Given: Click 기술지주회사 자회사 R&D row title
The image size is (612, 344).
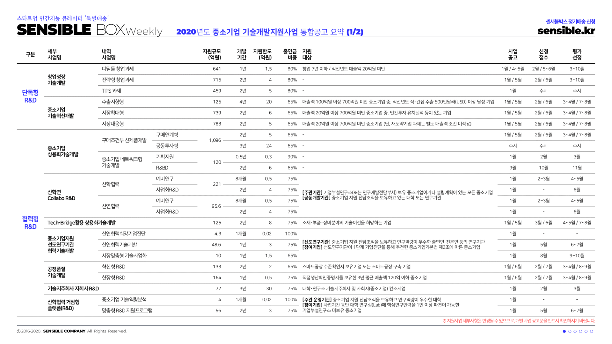Looking at the screenshot, I should tap(73, 289).
